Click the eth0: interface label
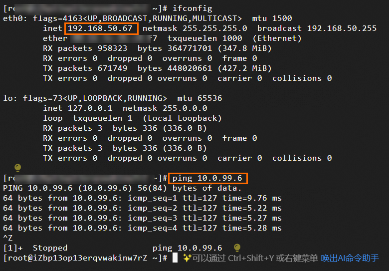This screenshot has width=389, height=271. [15, 18]
